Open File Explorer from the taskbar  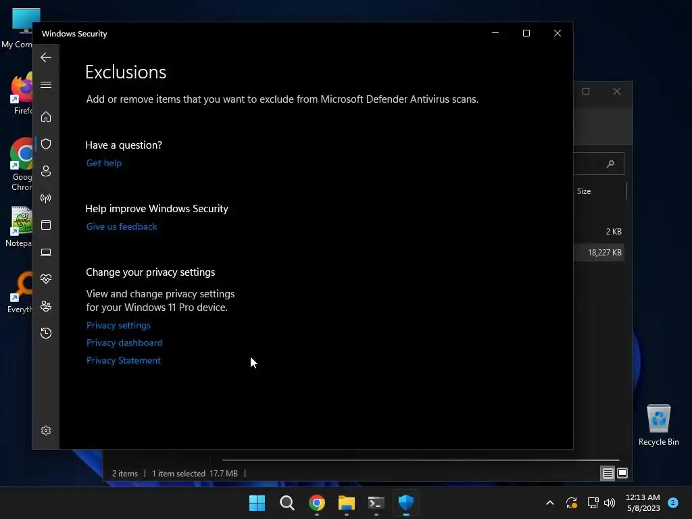point(347,503)
